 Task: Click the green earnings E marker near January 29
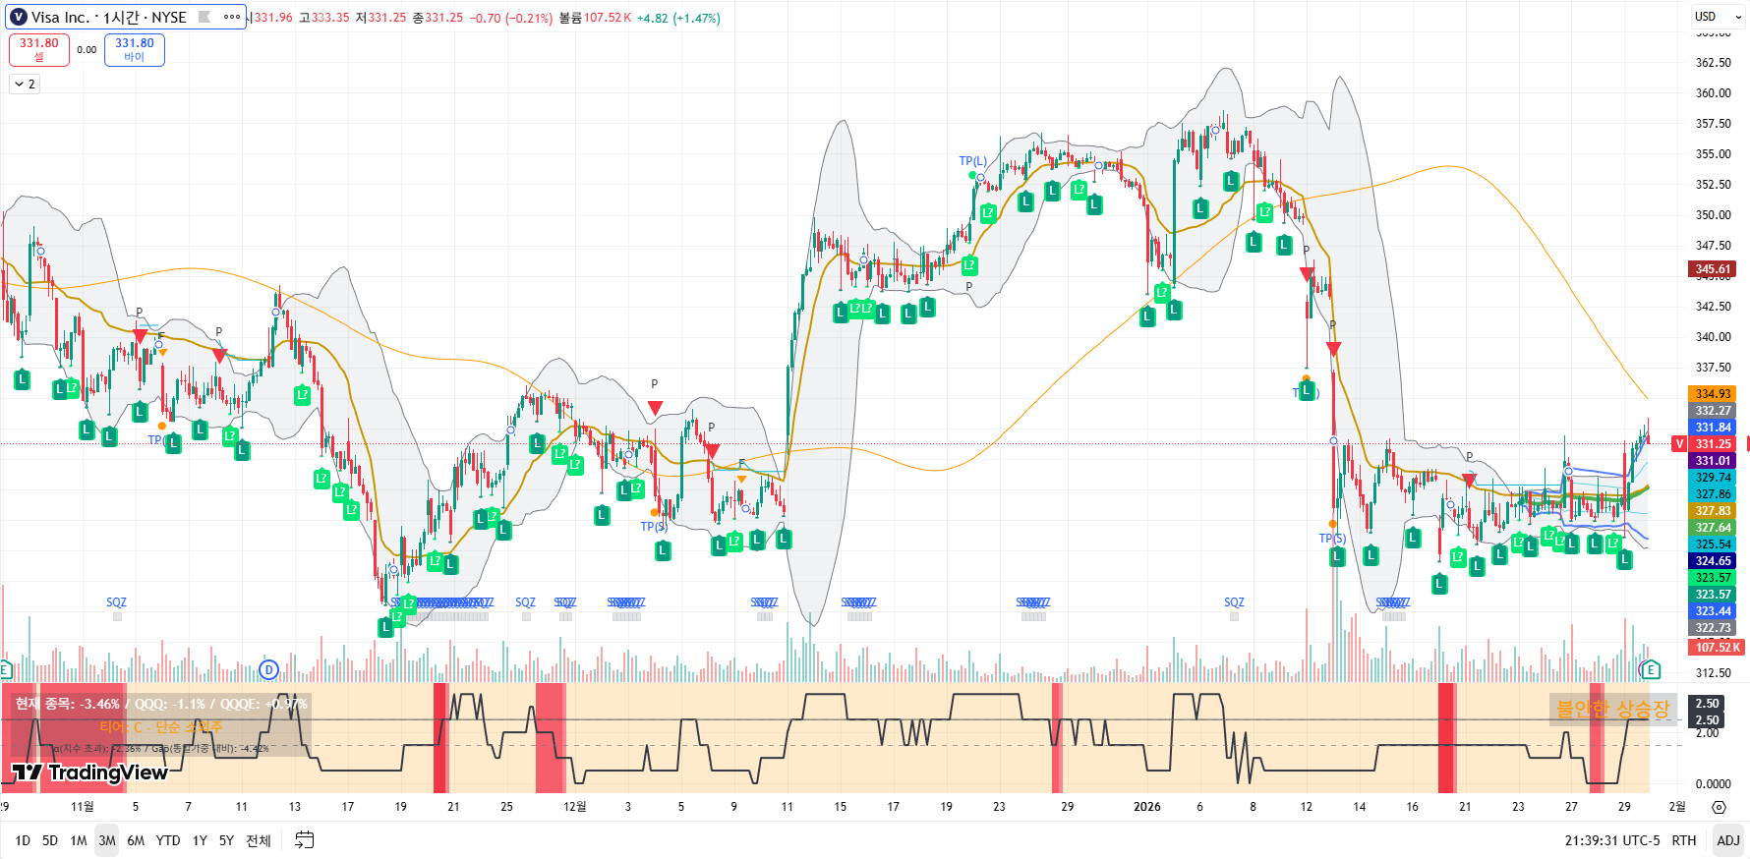(x=1651, y=670)
